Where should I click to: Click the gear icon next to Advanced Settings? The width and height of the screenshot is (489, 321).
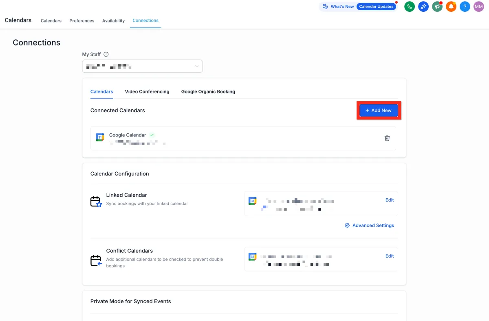347,226
